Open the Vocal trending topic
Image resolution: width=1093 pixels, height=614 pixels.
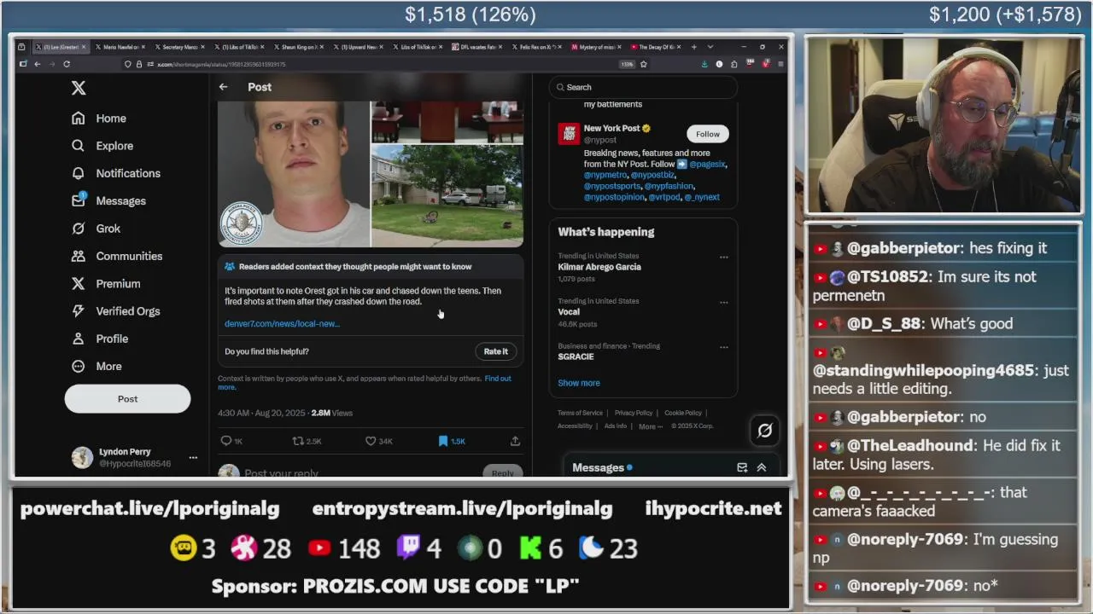coord(569,312)
